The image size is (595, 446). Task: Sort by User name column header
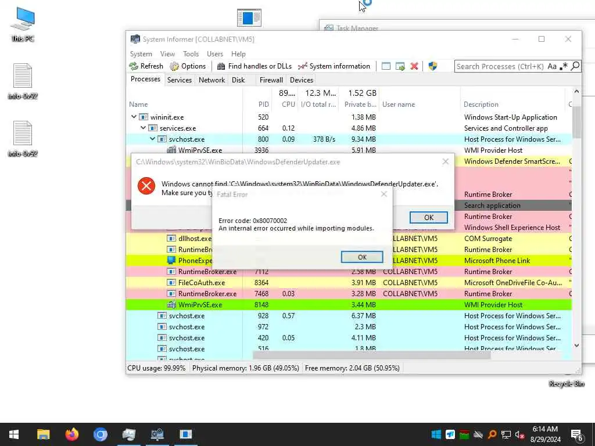(x=420, y=105)
